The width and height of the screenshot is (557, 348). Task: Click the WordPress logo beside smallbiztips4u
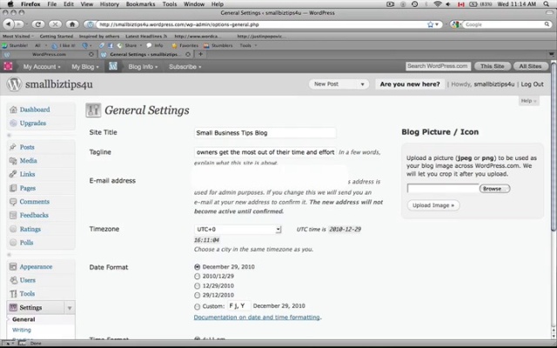coord(14,84)
